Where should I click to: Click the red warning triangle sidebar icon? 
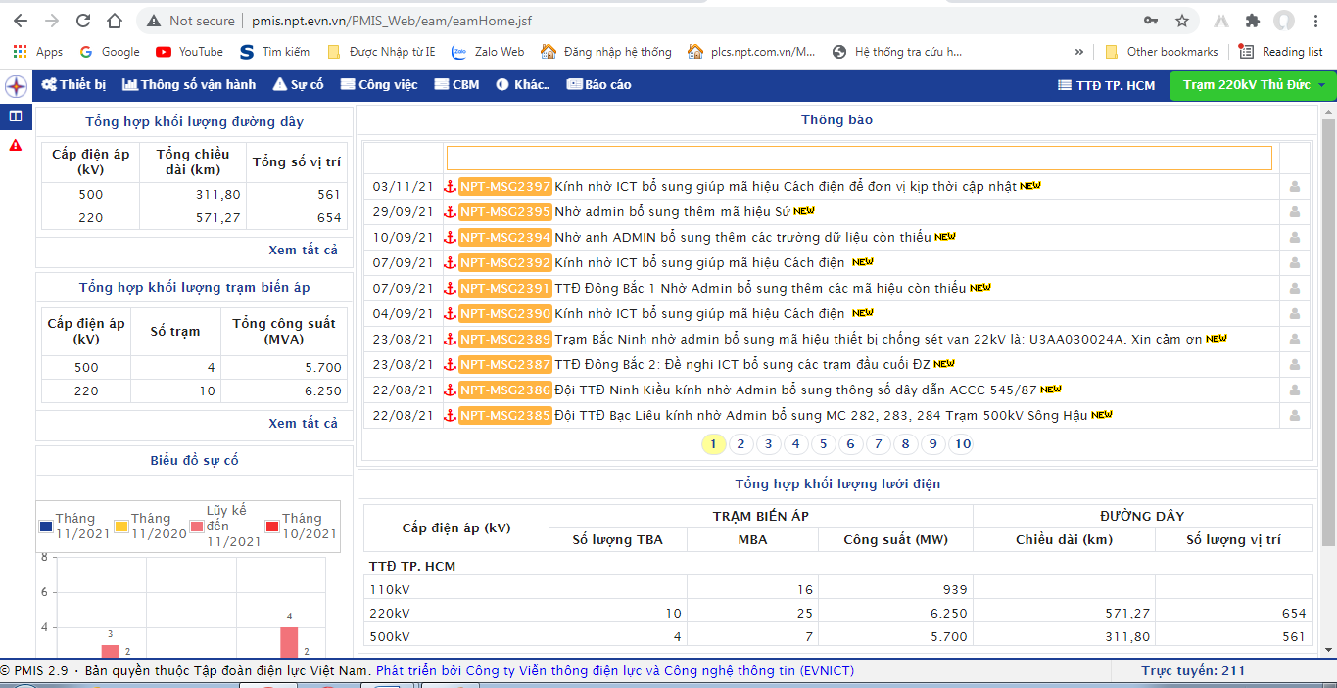click(16, 145)
